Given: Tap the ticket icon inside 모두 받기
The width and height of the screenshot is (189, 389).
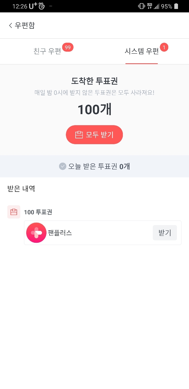Looking at the screenshot, I should (79, 135).
